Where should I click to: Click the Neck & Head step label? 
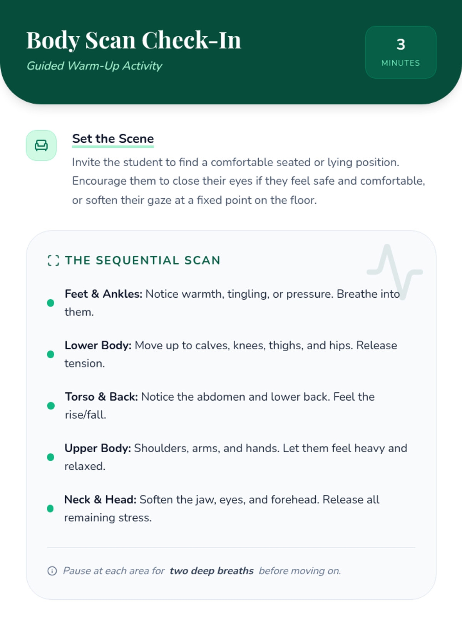tap(100, 500)
